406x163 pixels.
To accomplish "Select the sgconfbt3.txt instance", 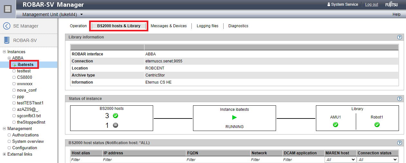I will click(29, 116).
